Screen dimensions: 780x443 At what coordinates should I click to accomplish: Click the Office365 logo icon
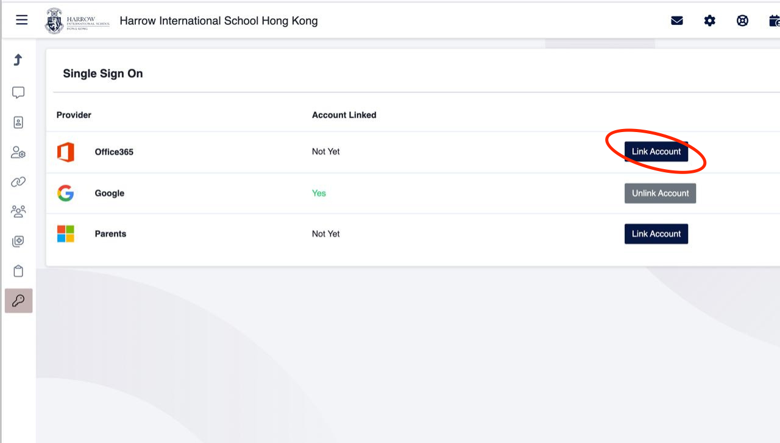(66, 152)
